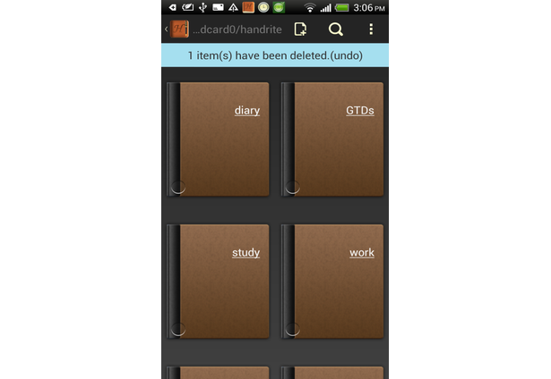Tap the card-shaped status bar icon
Image resolution: width=551 pixels, height=379 pixels.
[218, 7]
